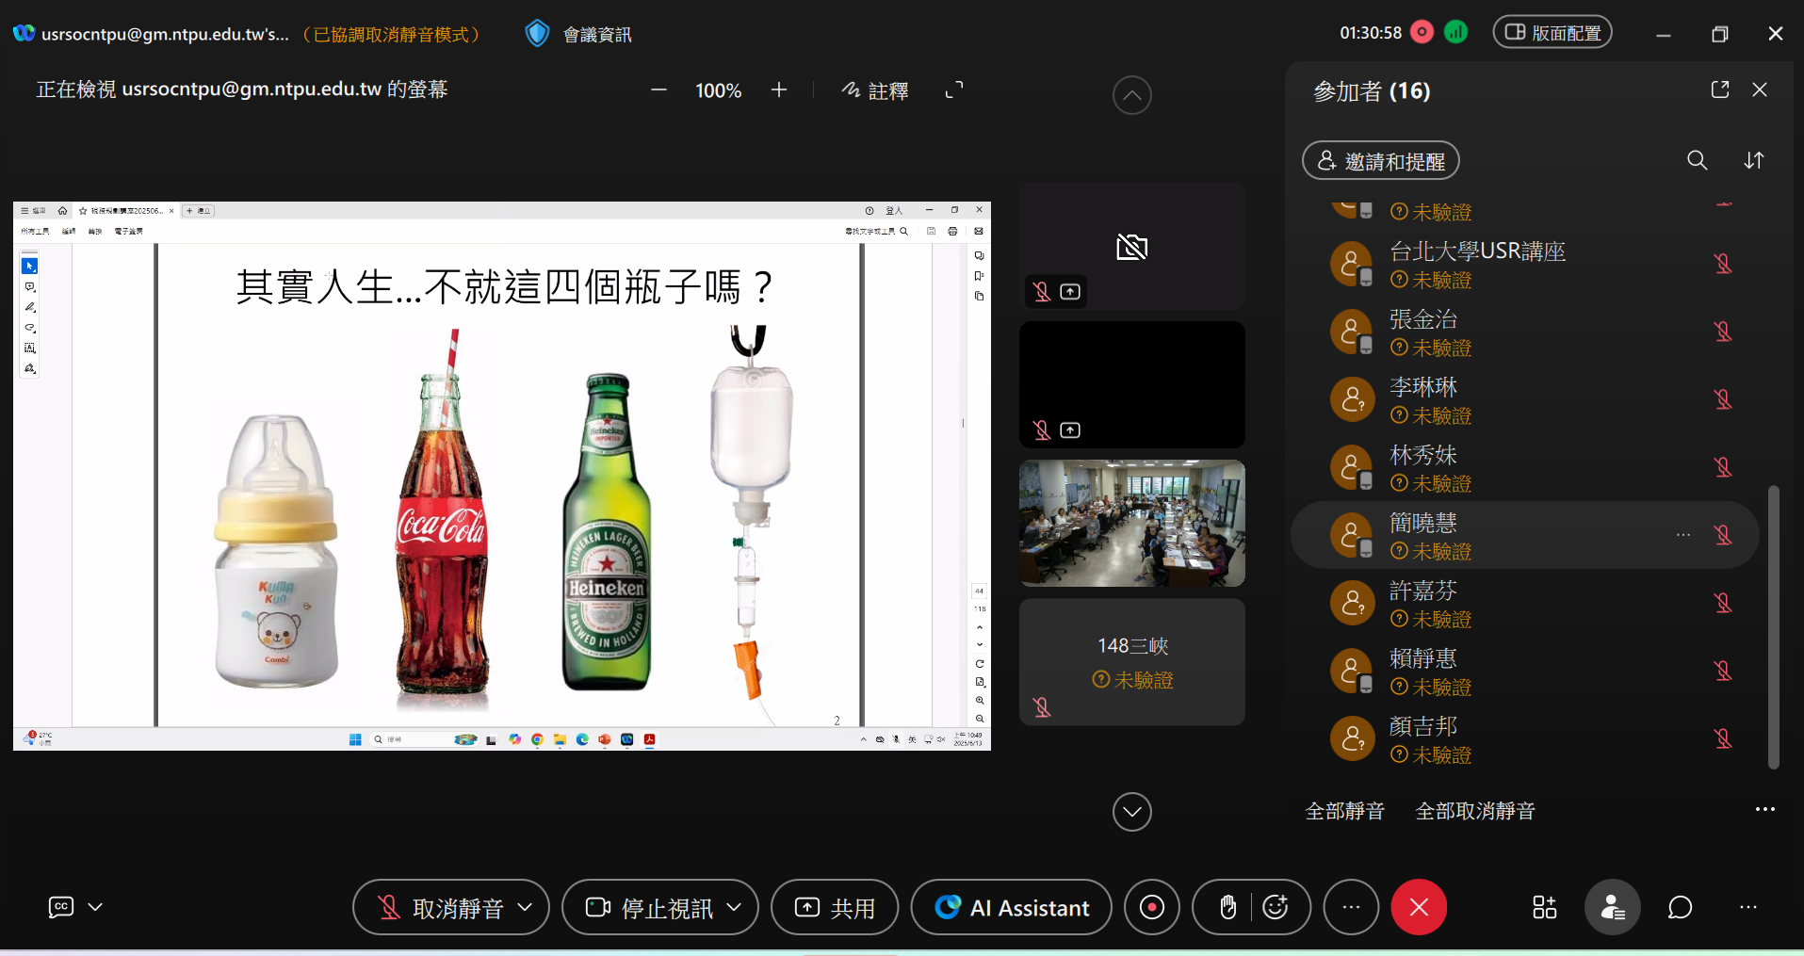Open AI Assistant
The width and height of the screenshot is (1804, 956).
(1012, 908)
